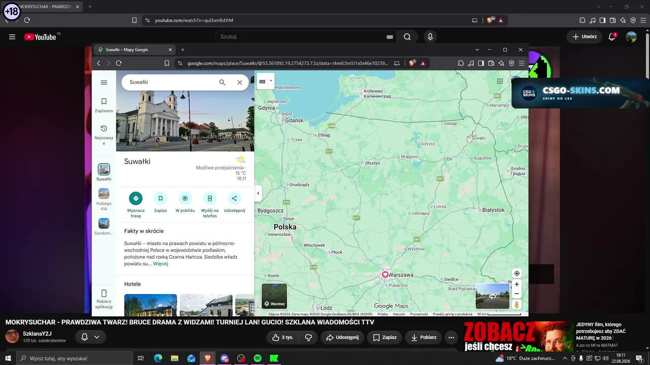
Task: Open Brave Rewards triangle in outer address bar
Action: click(501, 20)
